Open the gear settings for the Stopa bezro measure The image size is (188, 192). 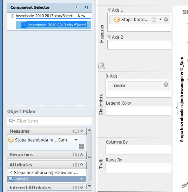point(154,19)
